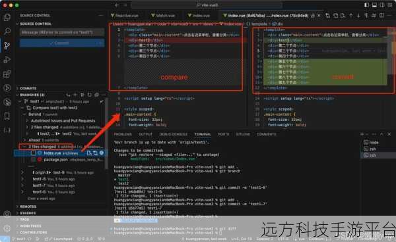Add a new terminal with plus icon

point(362,134)
